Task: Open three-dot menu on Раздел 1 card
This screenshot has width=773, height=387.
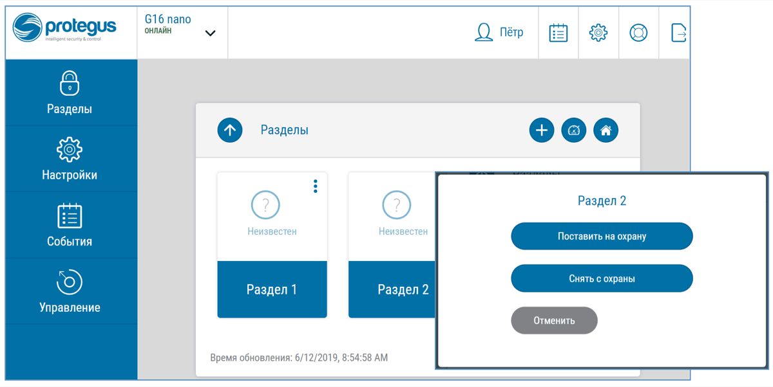Action: [315, 186]
